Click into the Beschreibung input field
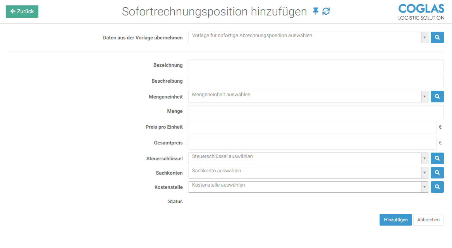 pyautogui.click(x=316, y=82)
